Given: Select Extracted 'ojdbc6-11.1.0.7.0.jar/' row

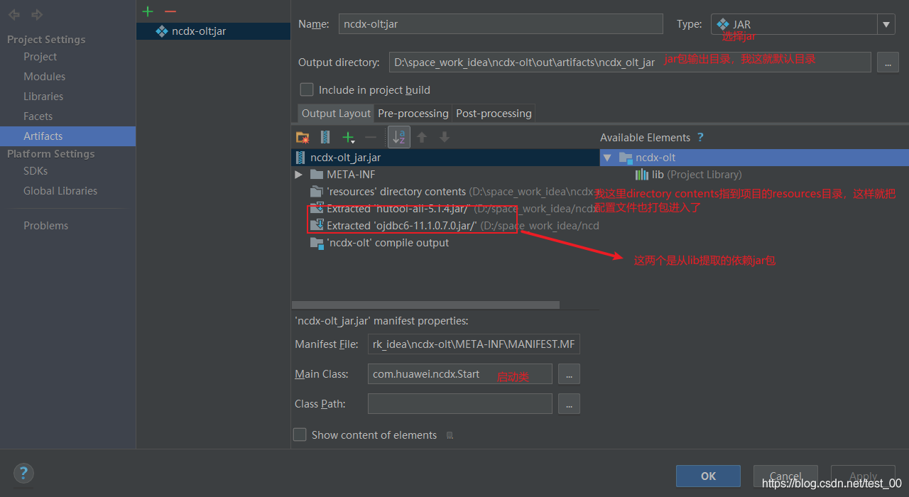Looking at the screenshot, I should coord(445,226).
